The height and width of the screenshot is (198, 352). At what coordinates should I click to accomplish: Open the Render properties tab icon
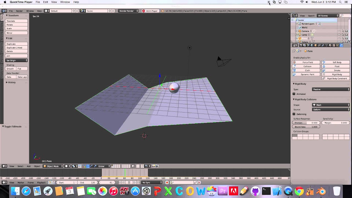301,45
